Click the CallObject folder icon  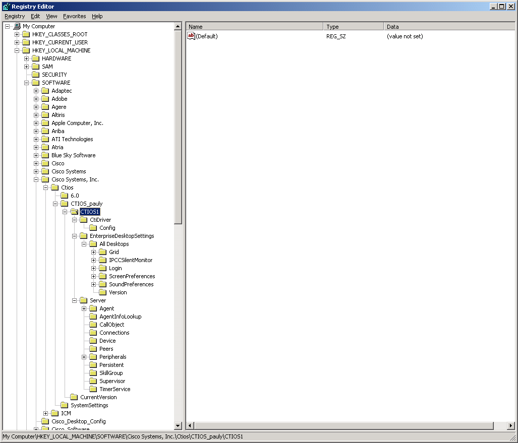coord(93,325)
